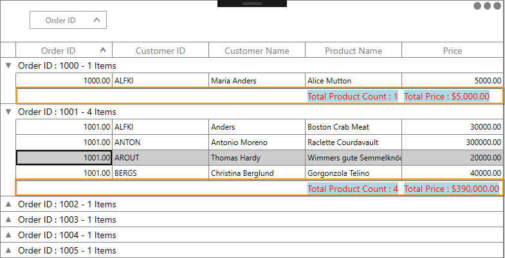Sort by Customer ID column header
505x258 pixels.
[x=160, y=51]
